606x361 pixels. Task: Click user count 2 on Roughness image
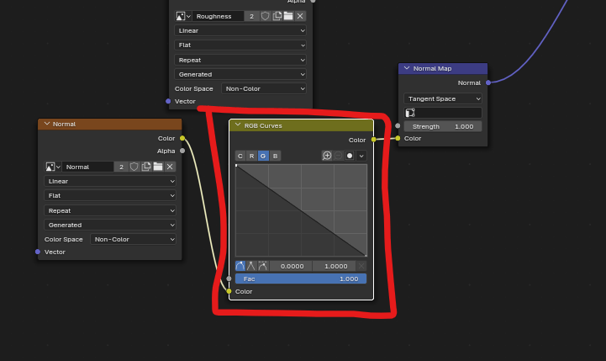click(x=251, y=16)
